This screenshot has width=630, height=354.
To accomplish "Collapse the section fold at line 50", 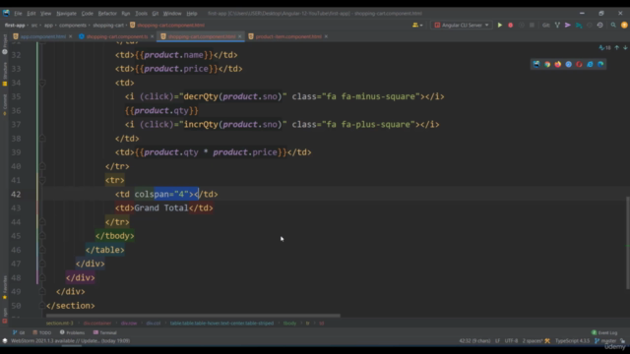I will tap(42, 306).
